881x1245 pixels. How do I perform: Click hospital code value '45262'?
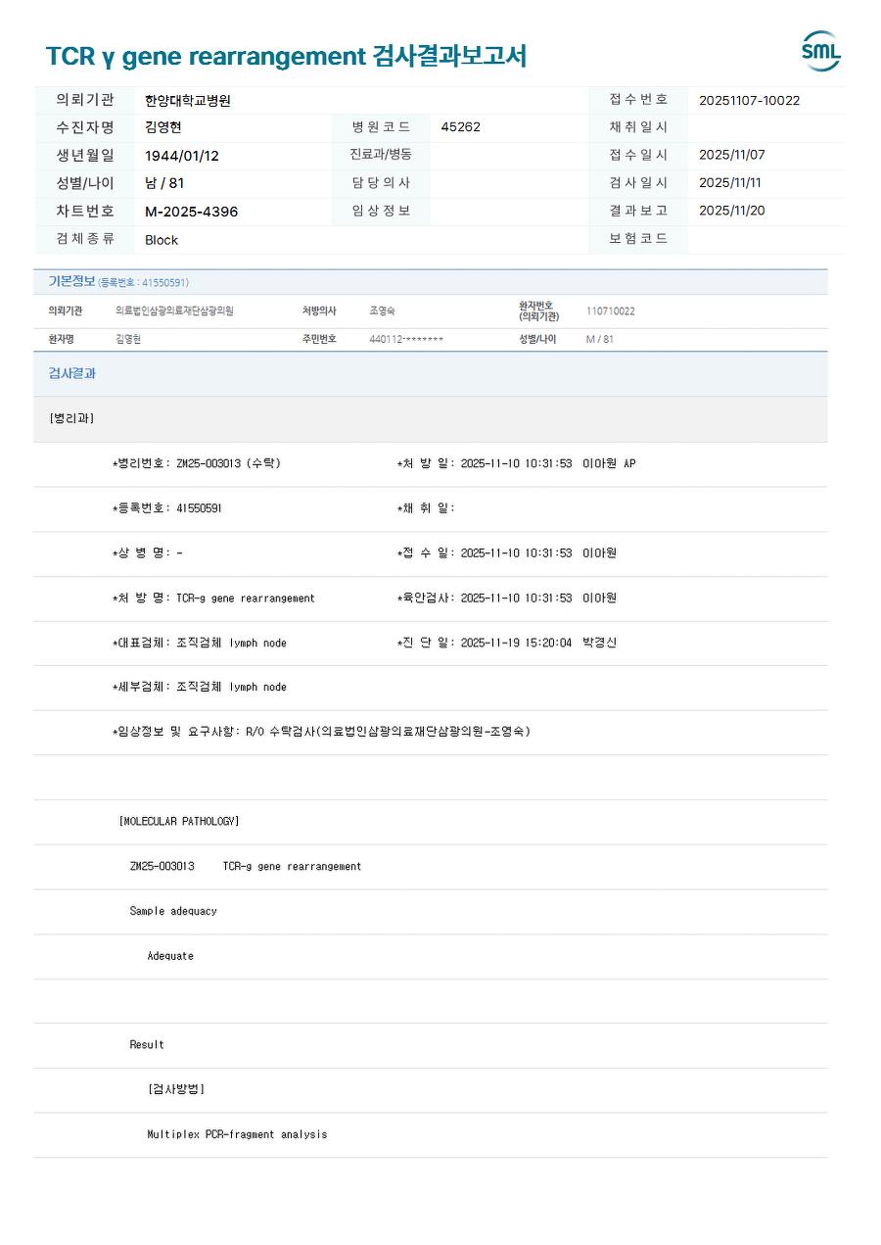pyautogui.click(x=460, y=127)
